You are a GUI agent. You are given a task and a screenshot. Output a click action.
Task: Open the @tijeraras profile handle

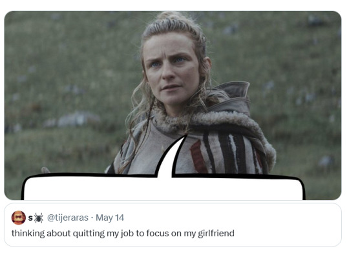tap(68, 218)
